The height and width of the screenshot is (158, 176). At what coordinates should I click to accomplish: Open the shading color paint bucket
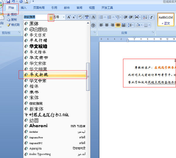click(x=138, y=25)
